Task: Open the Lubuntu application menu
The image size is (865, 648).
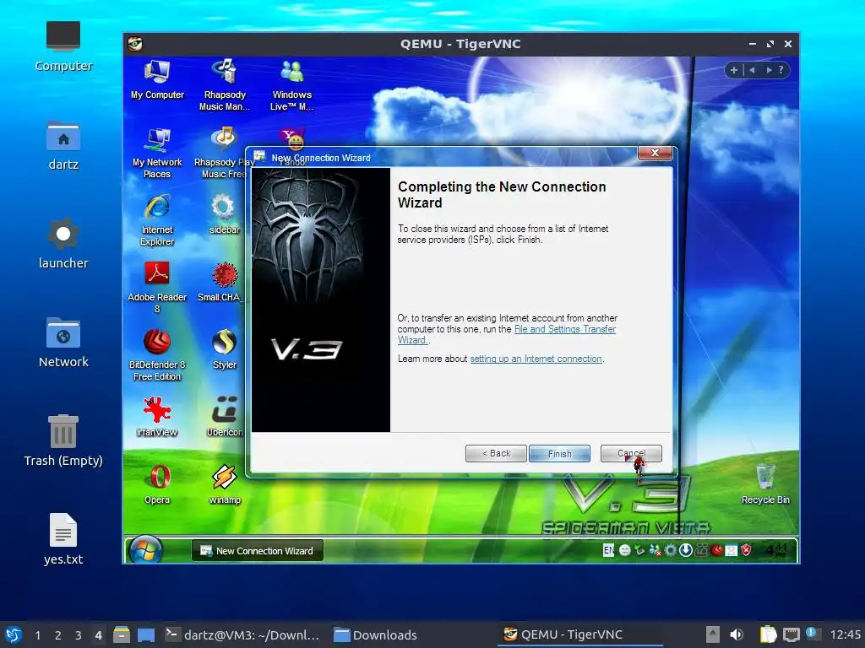Action: point(14,634)
